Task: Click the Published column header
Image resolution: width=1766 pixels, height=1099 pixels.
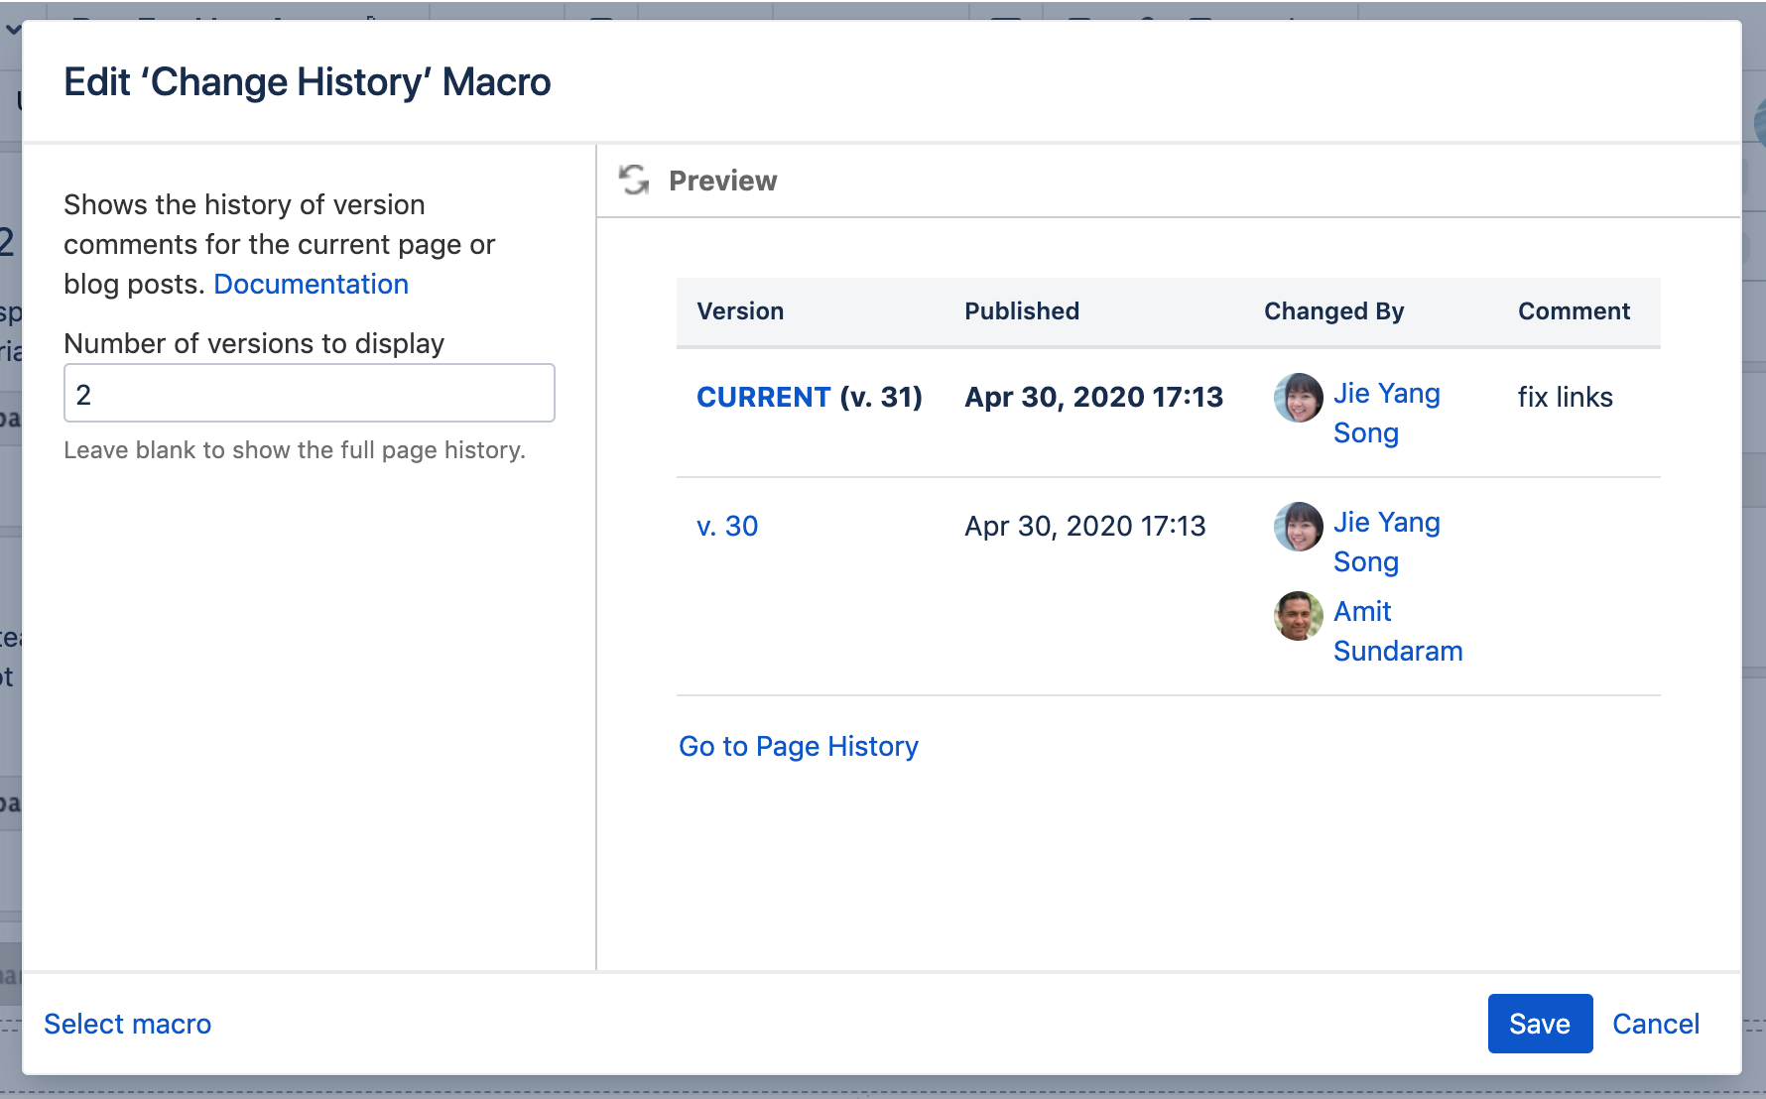Action: (x=1021, y=311)
